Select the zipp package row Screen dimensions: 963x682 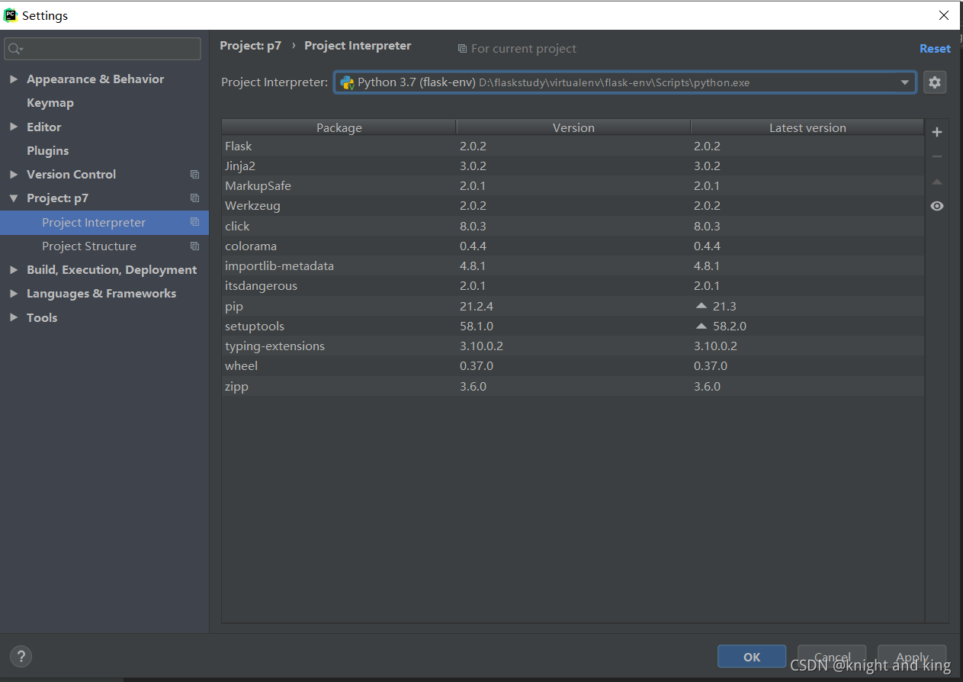click(x=573, y=386)
